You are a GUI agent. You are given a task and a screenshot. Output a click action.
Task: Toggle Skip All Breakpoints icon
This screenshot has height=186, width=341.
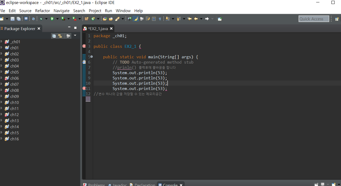33,19
